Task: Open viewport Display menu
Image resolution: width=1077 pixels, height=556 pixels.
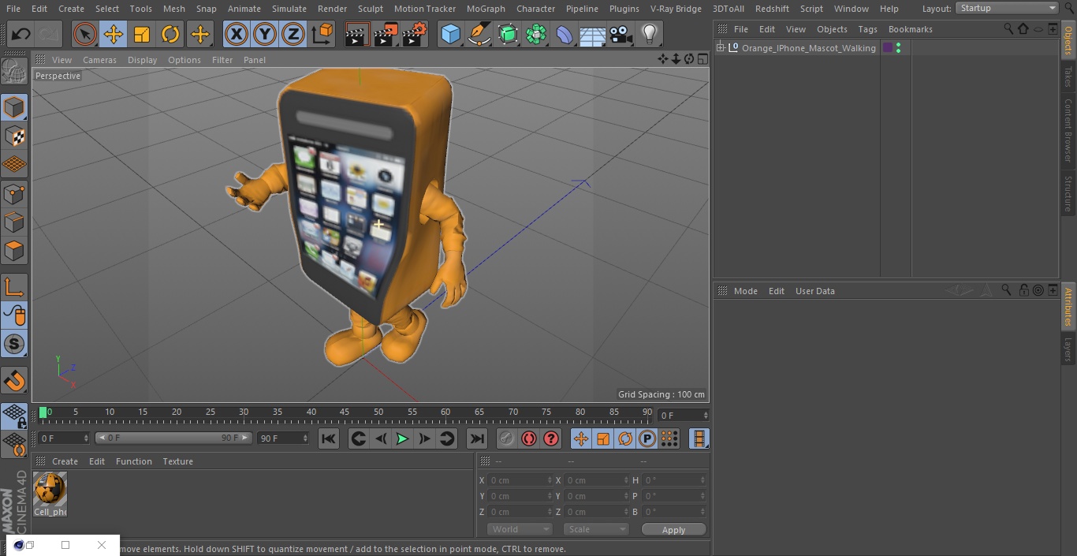Action: 142,60
